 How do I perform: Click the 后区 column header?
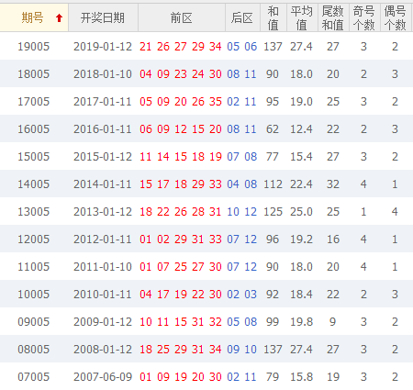[242, 17]
